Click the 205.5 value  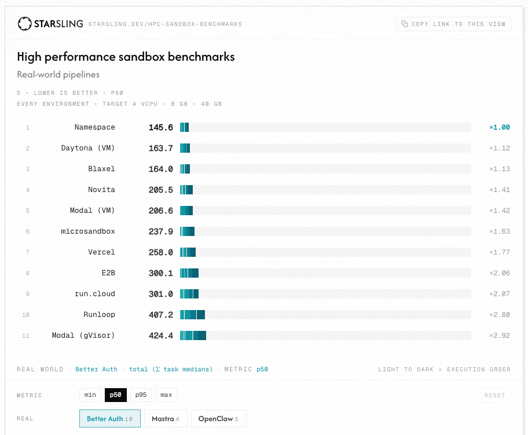[160, 190]
